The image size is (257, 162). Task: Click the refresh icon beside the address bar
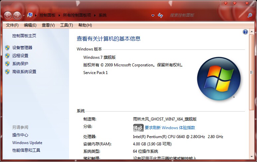coord(160,15)
